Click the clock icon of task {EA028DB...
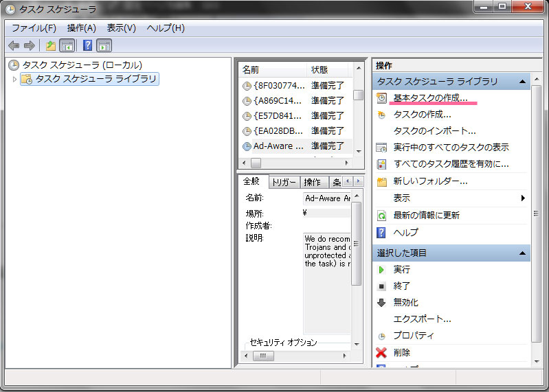 (247, 131)
